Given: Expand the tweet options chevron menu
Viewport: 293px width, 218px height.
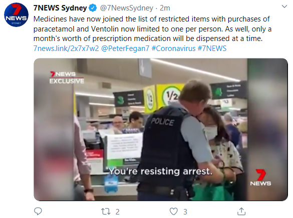Looking at the screenshot, I should point(284,6).
